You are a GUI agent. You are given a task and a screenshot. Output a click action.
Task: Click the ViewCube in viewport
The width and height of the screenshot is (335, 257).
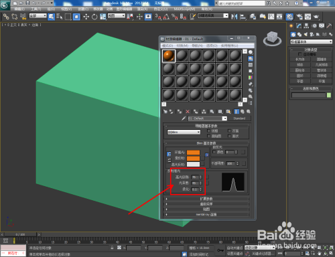coord(272,38)
